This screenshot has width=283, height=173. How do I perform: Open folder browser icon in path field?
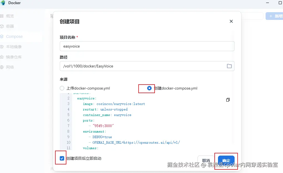tap(229, 66)
